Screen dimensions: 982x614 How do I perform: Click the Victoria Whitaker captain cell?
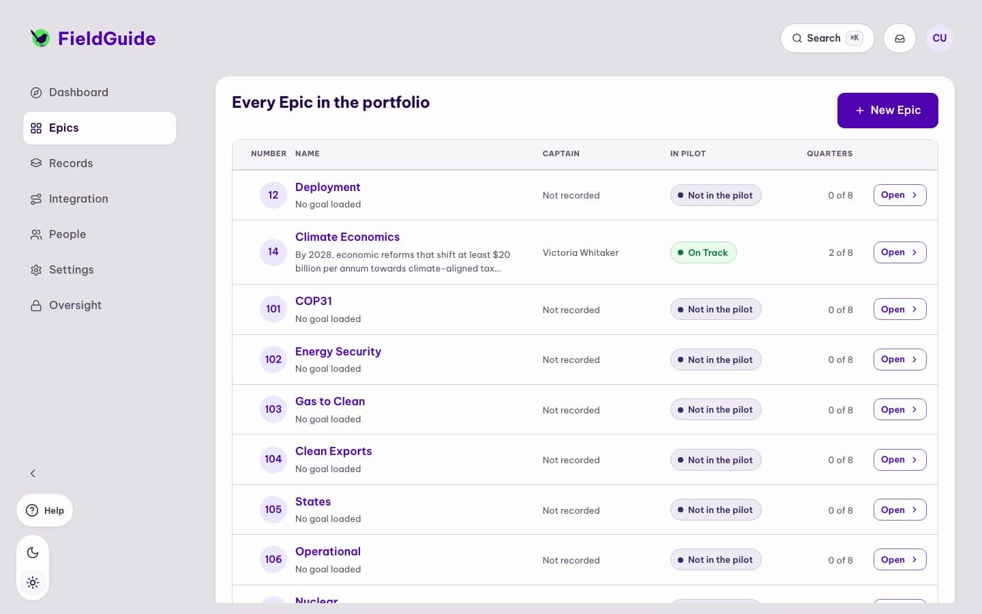[580, 252]
